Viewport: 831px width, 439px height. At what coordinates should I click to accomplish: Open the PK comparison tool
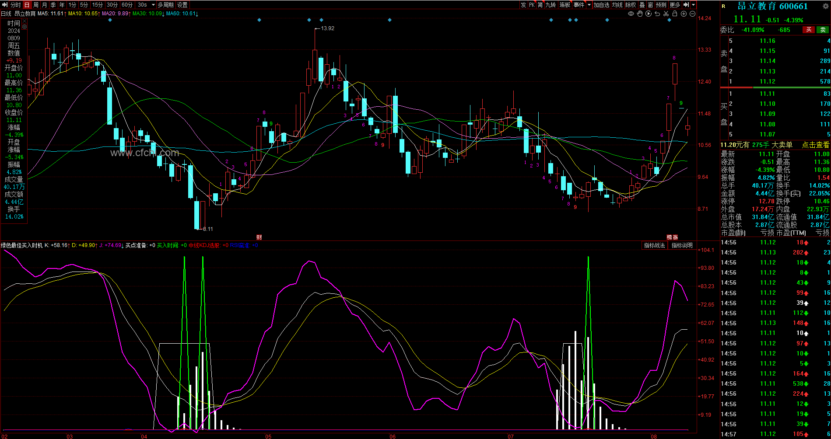(532, 5)
